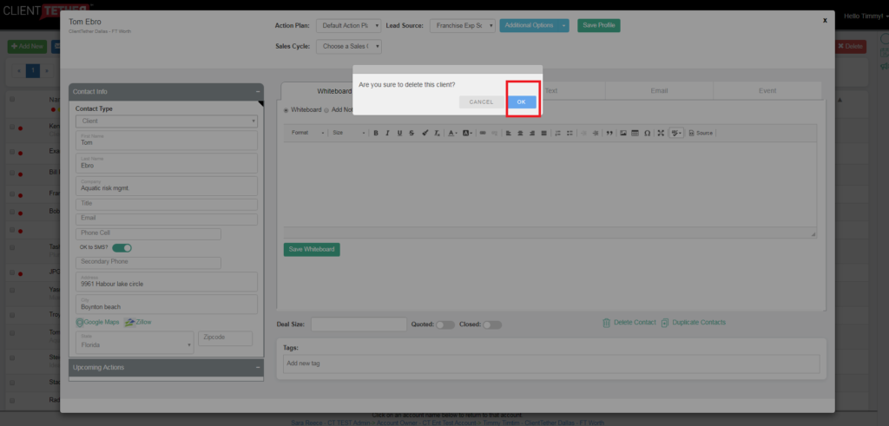
Task: Check the JPC row checkbox in background list
Action: (x=12, y=272)
